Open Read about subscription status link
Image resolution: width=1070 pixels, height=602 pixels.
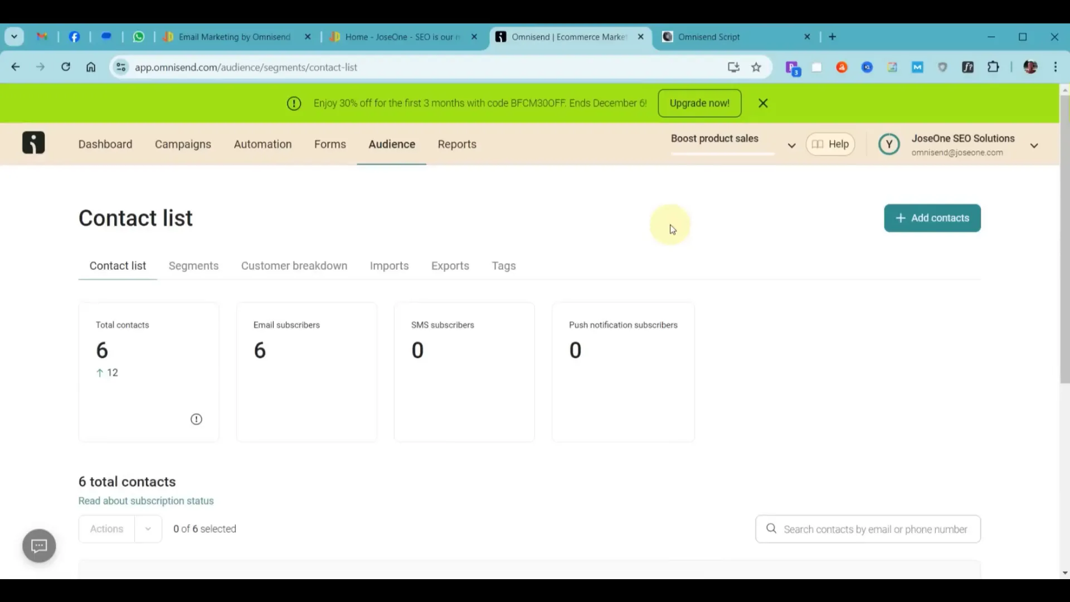point(146,501)
